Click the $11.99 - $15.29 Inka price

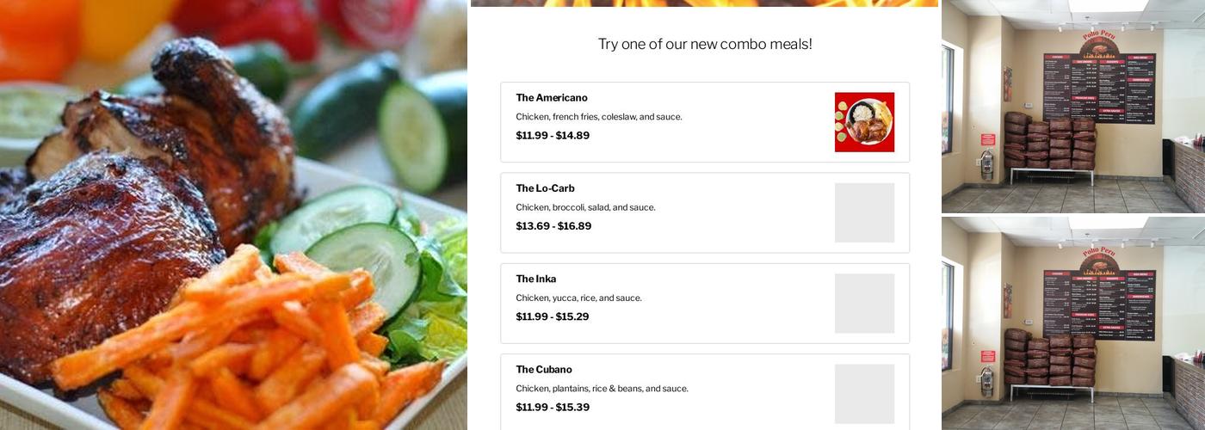553,316
